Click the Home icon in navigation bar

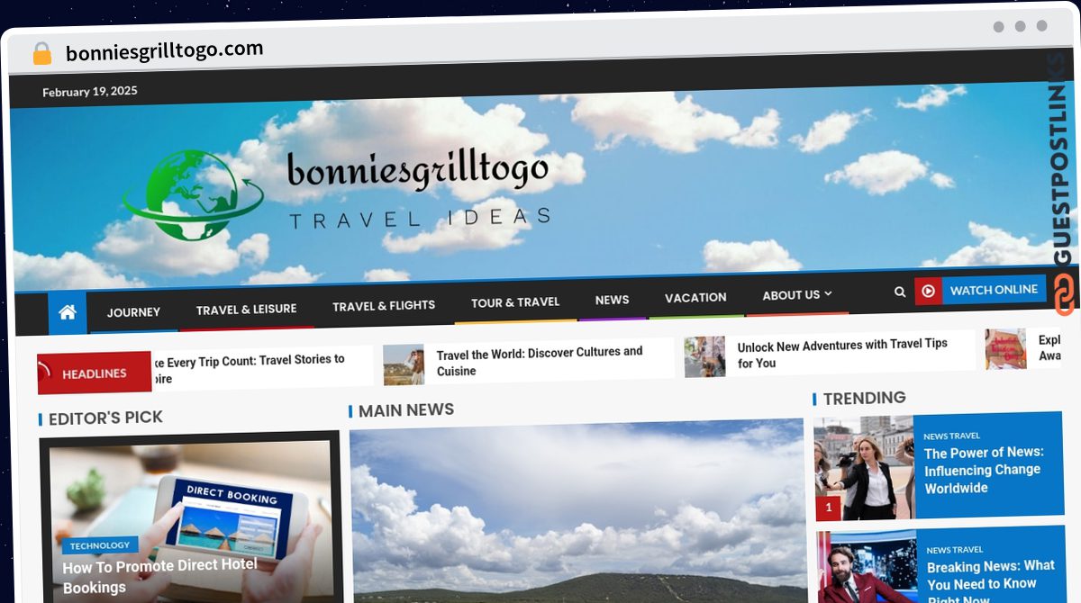(x=68, y=312)
